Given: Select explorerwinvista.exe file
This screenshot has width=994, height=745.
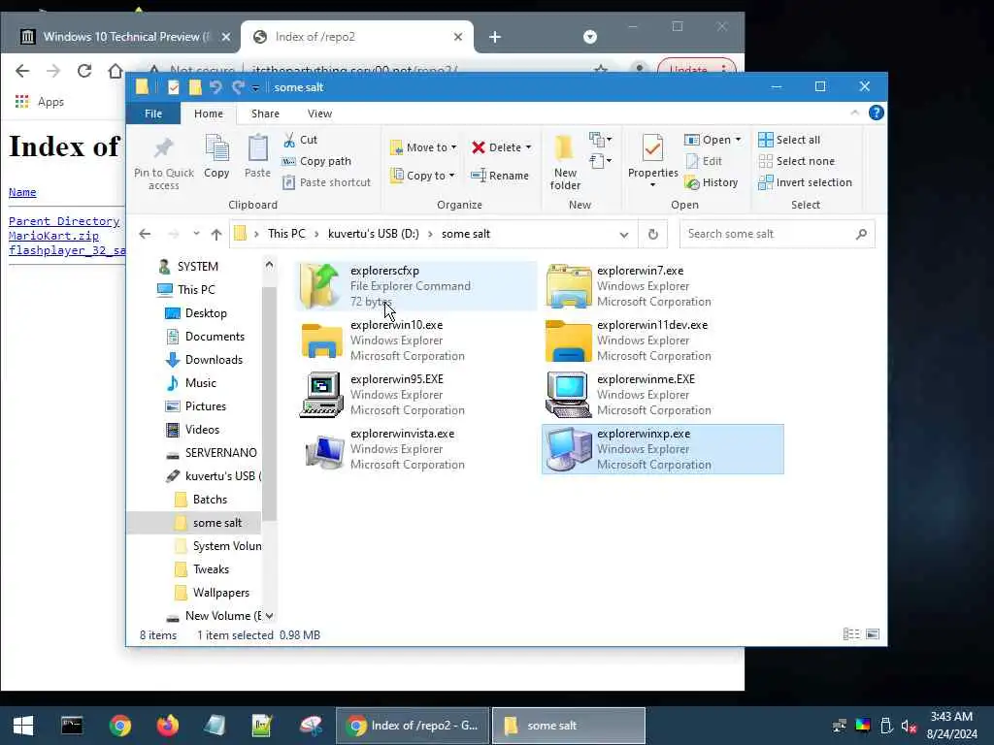Looking at the screenshot, I should [416, 449].
